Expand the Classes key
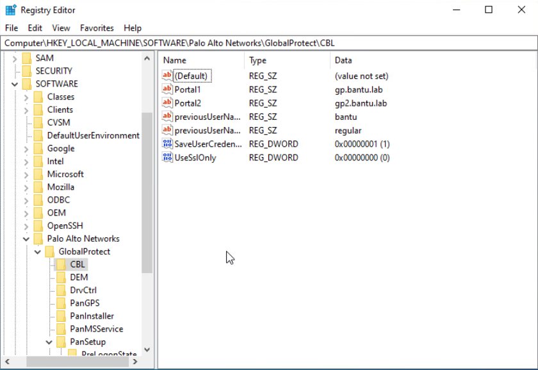The image size is (538, 370). tap(26, 97)
